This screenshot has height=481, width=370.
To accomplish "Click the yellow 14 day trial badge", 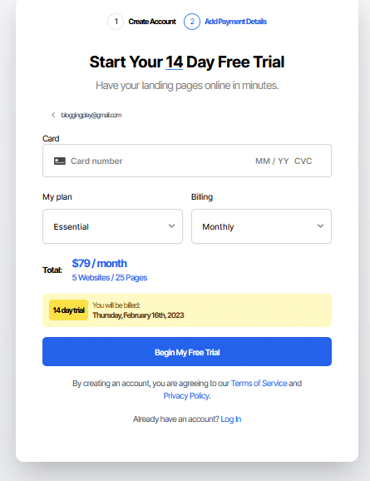I will 69,310.
